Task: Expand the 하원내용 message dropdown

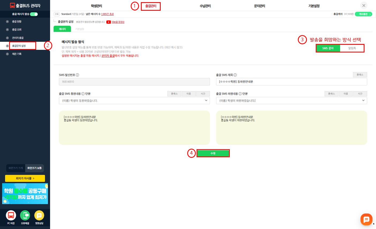Action: coord(363,100)
